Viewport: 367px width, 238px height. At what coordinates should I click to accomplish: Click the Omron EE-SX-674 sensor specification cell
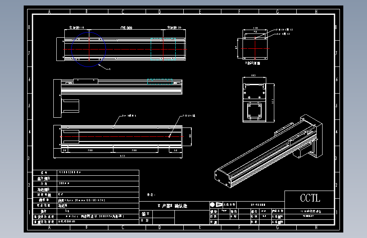point(98,200)
